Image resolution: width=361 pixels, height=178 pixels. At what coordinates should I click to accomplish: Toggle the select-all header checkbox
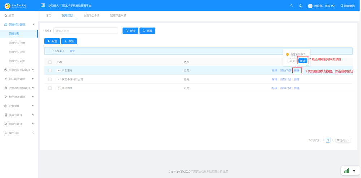[50, 62]
